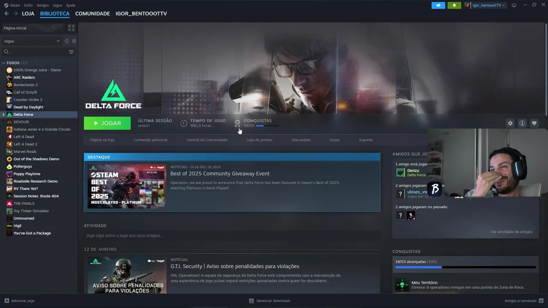The height and width of the screenshot is (308, 548).
Task: Open the Jogos menu in title bar
Action: coord(57,5)
